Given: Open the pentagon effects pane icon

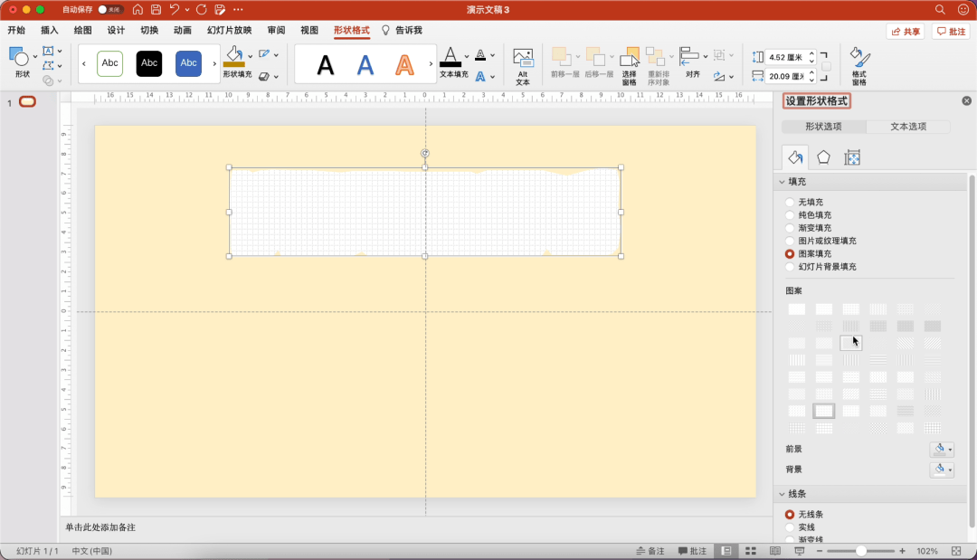Looking at the screenshot, I should [823, 157].
